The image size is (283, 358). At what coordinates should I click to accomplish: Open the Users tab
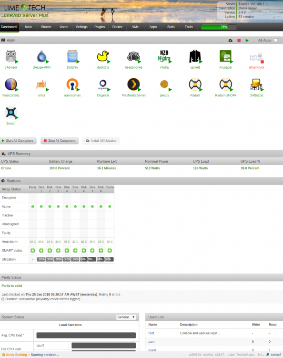(64, 27)
